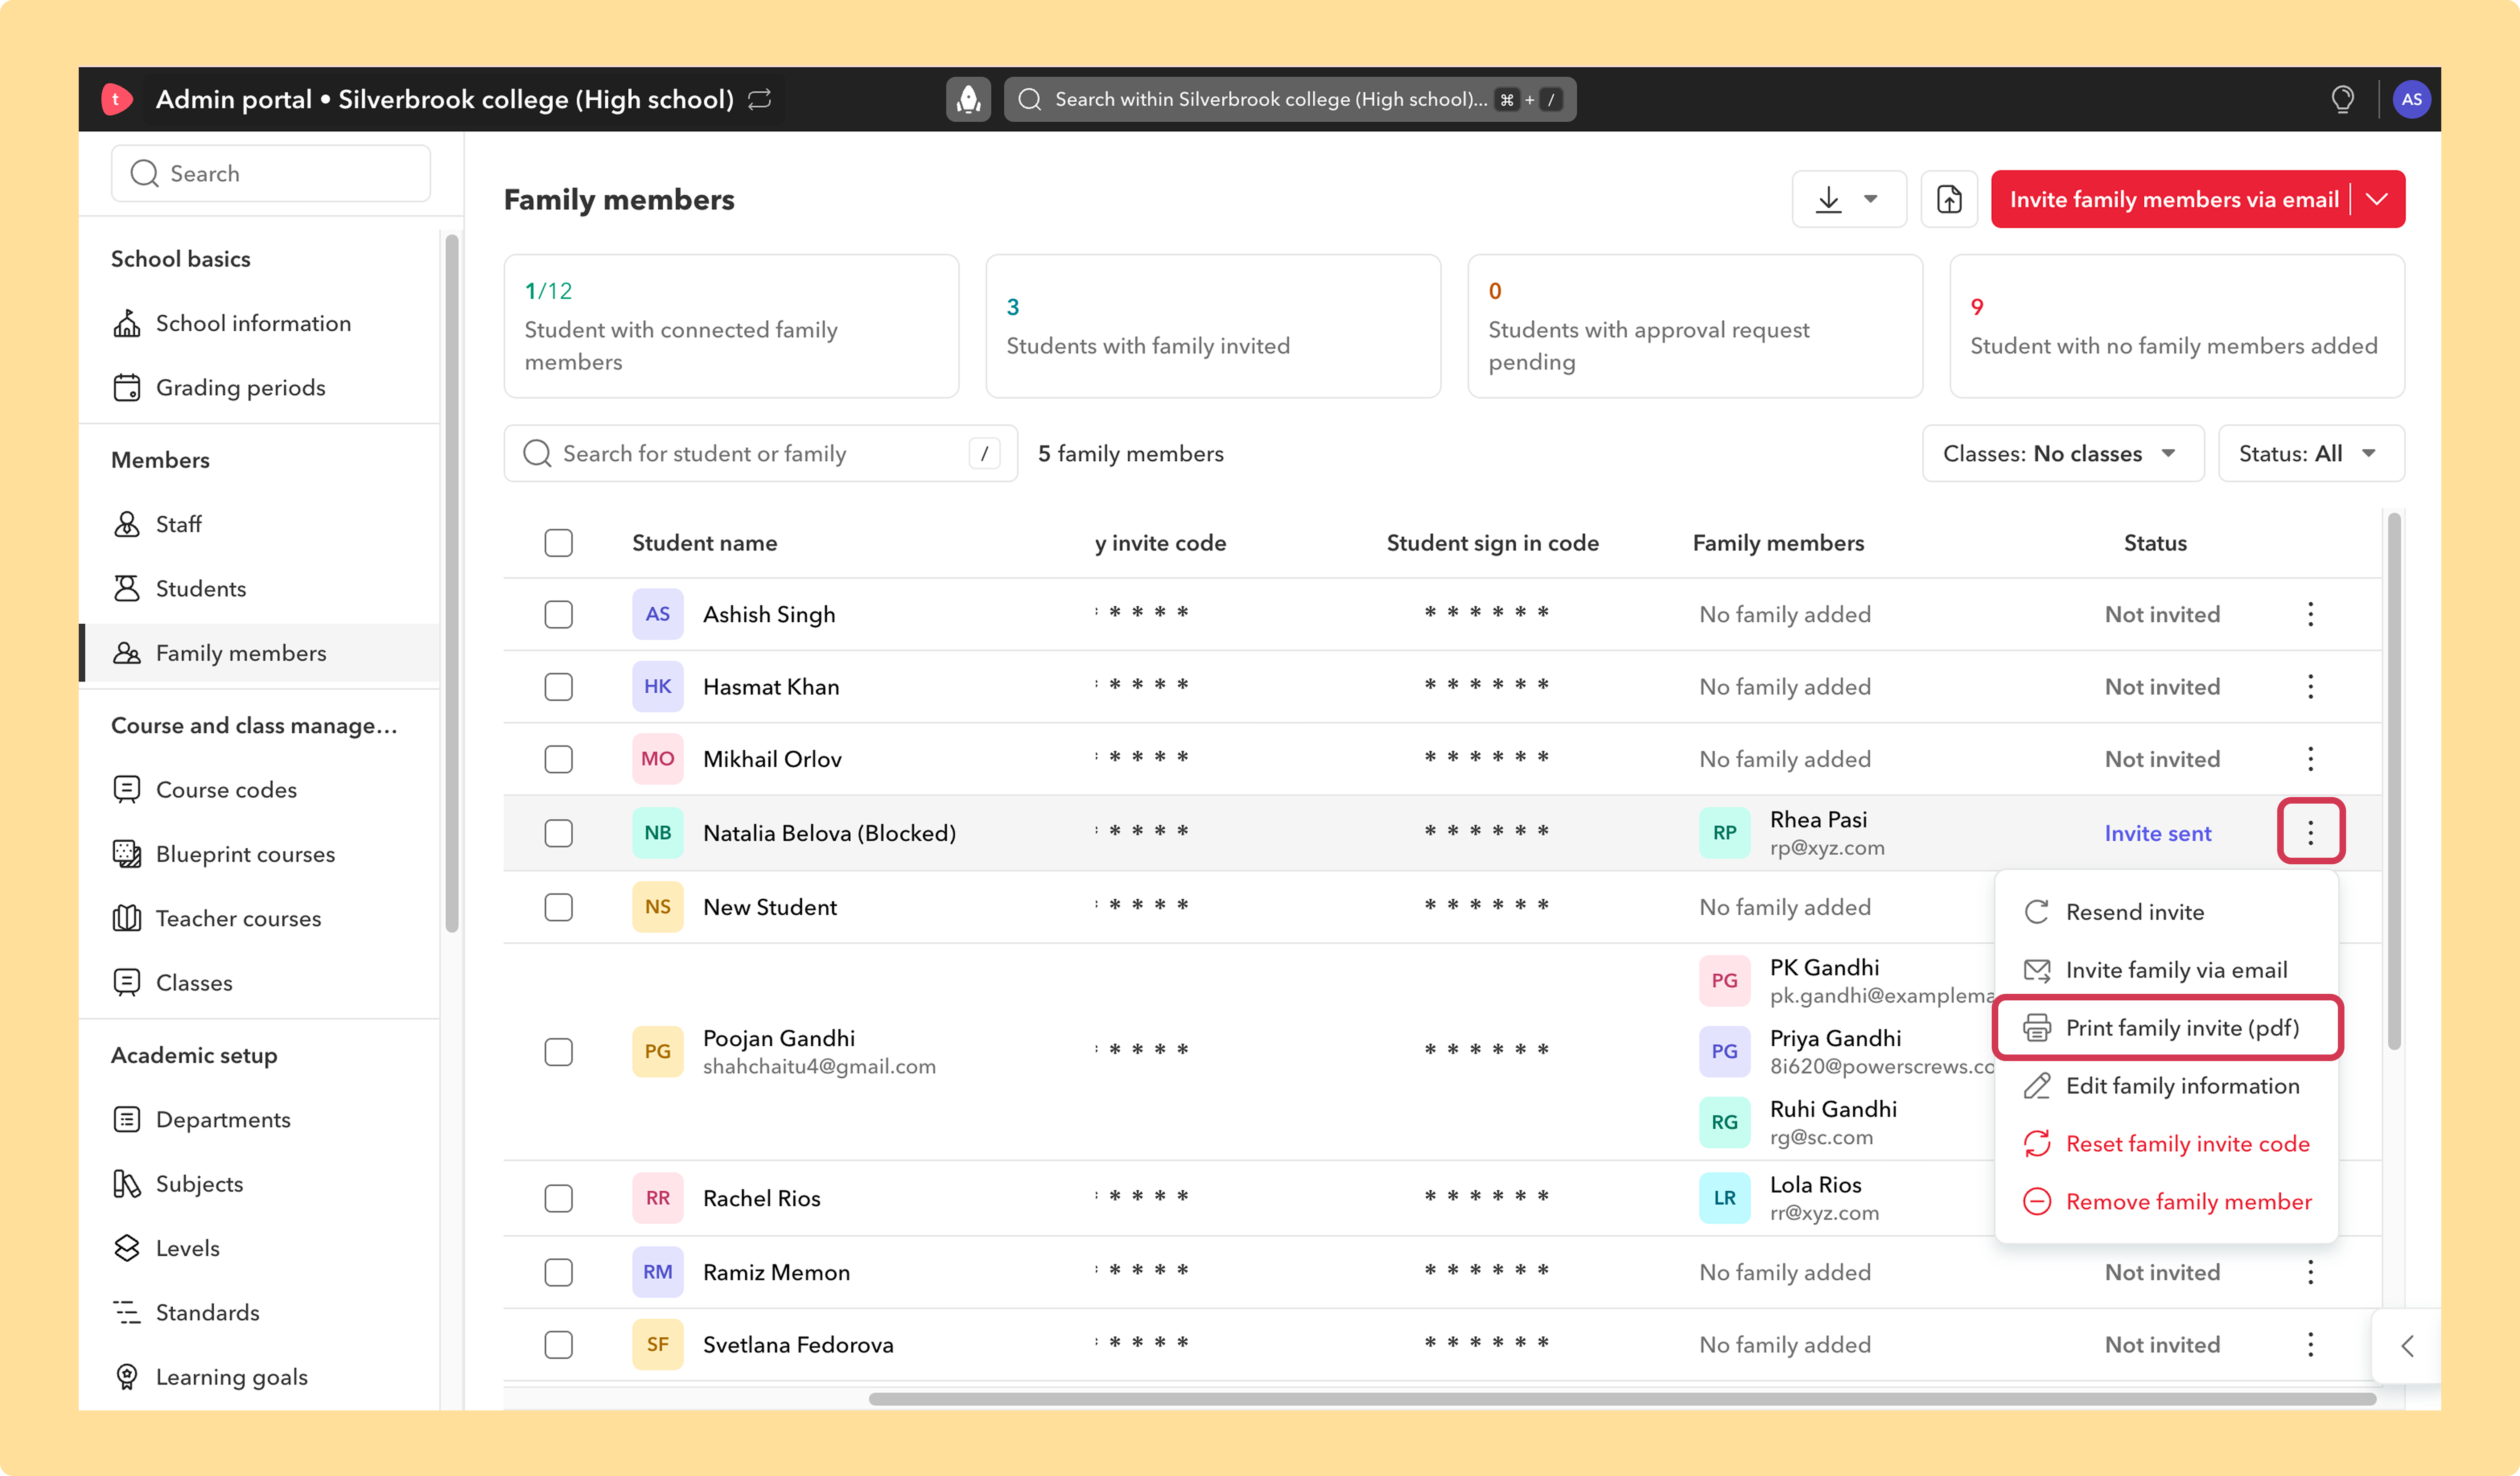2520x1476 pixels.
Task: Open row options for Natalia Belova
Action: [x=2310, y=831]
